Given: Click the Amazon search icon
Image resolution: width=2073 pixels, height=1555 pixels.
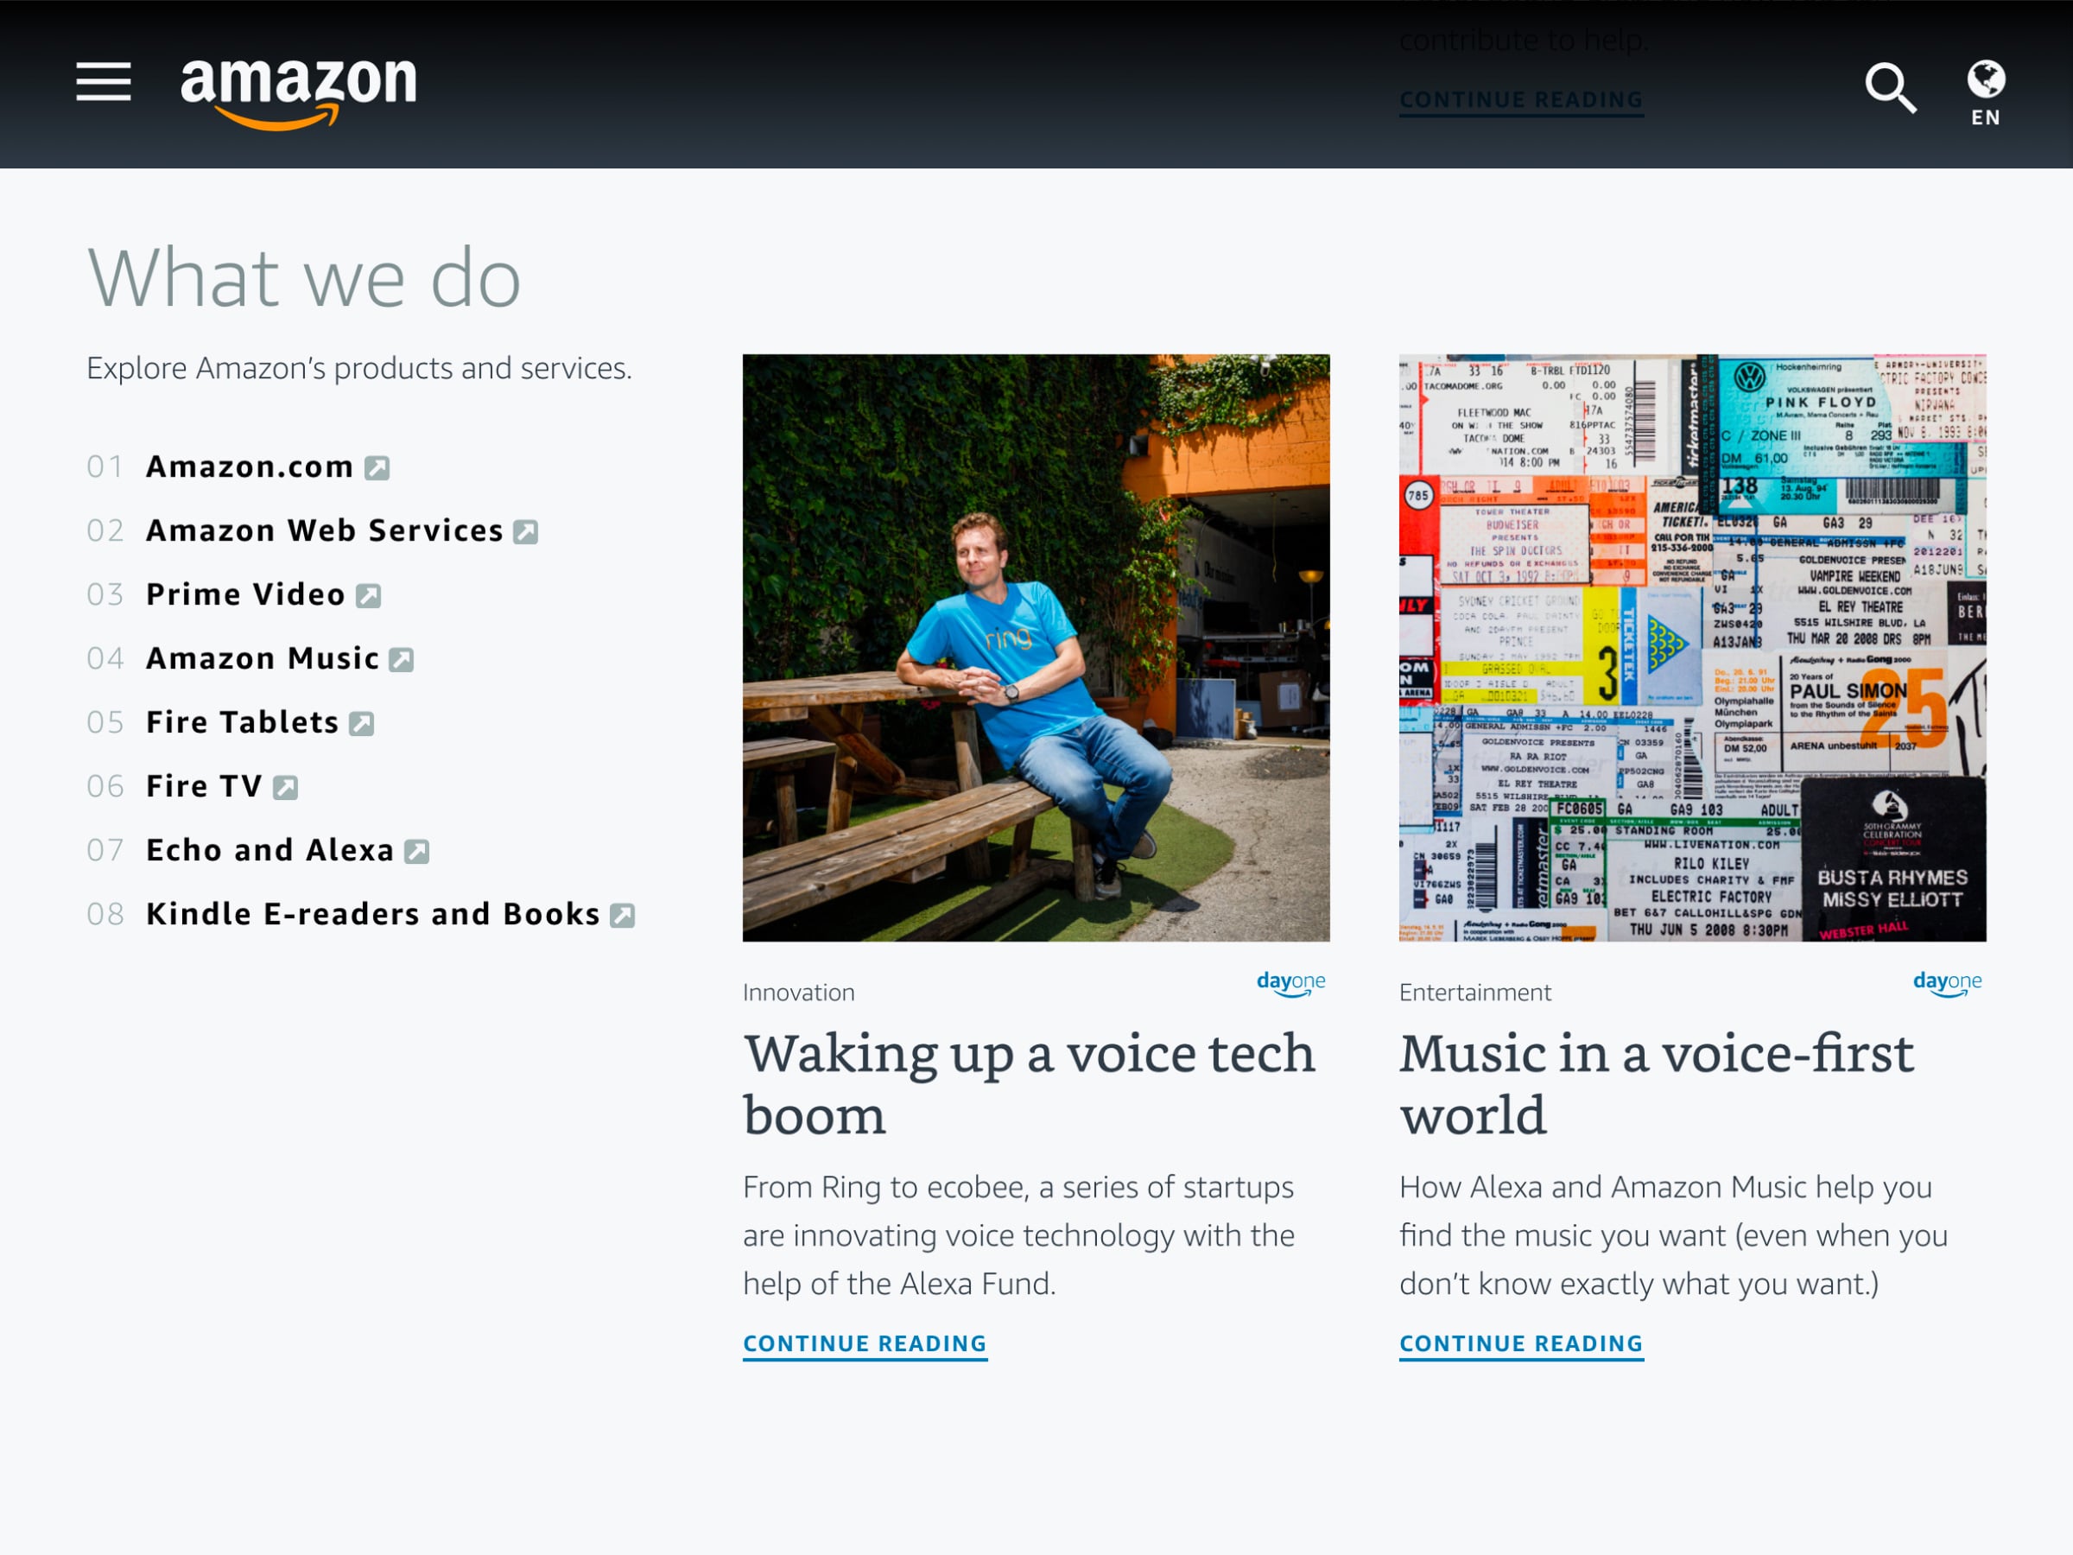Looking at the screenshot, I should [x=1892, y=83].
